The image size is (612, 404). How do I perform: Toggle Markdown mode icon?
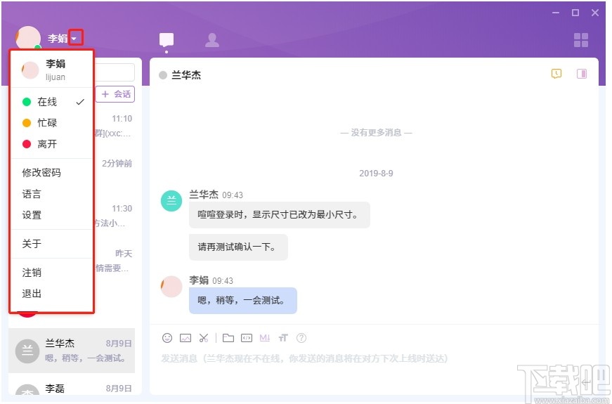point(265,338)
